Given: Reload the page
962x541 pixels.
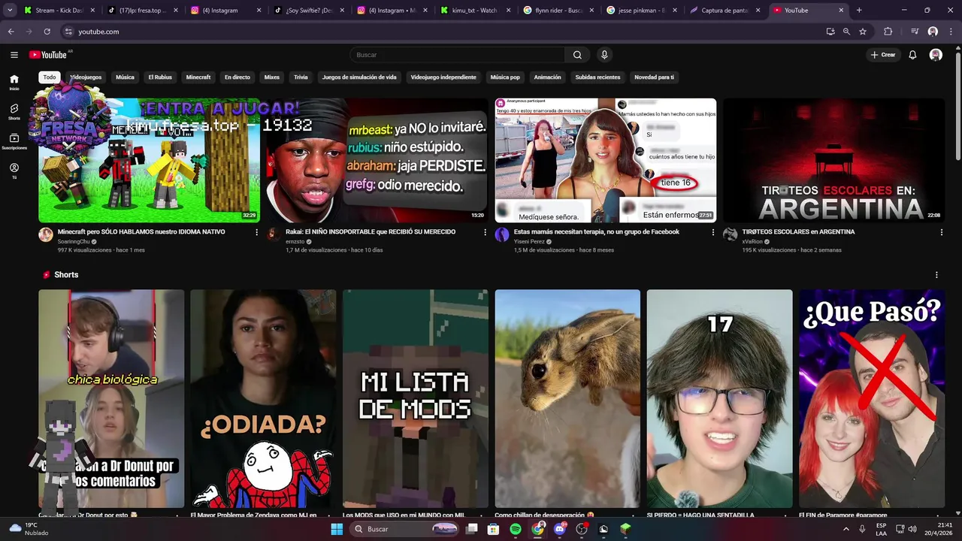Looking at the screenshot, I should coord(47,32).
